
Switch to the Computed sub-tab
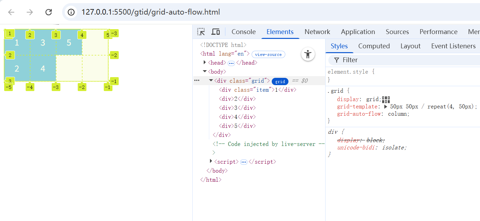(374, 46)
